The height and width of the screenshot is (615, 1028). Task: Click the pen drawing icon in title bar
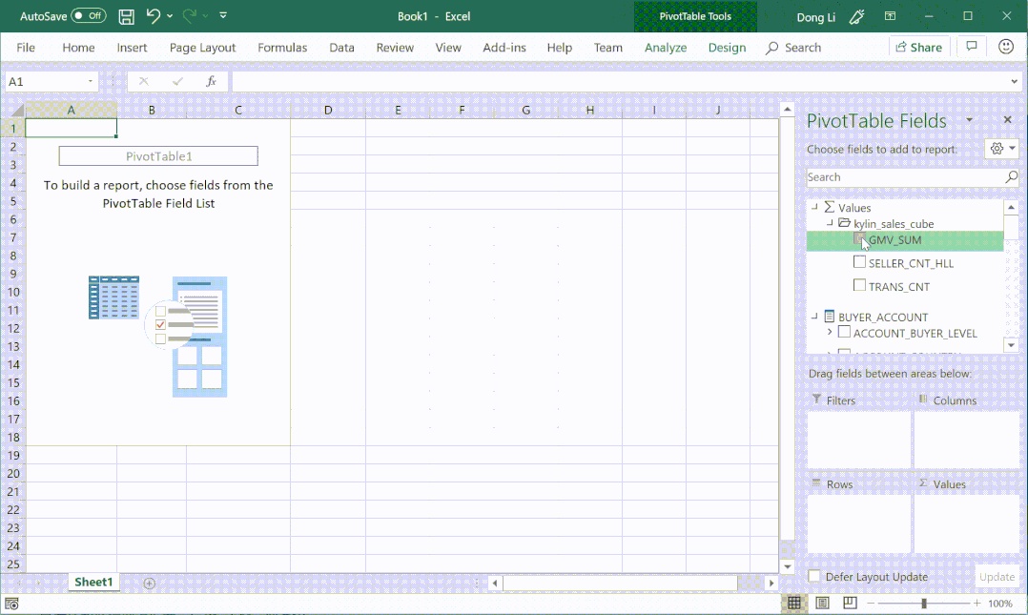point(856,16)
